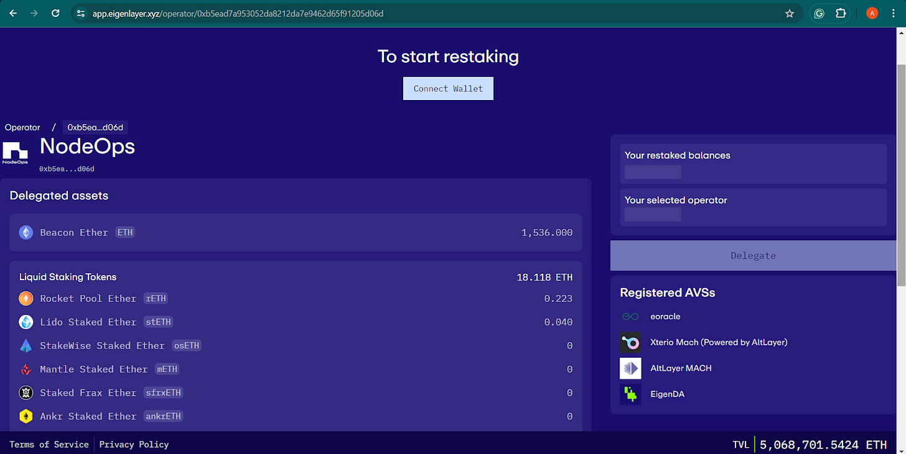Click the osETH token tag
This screenshot has height=454, width=906.
point(187,346)
